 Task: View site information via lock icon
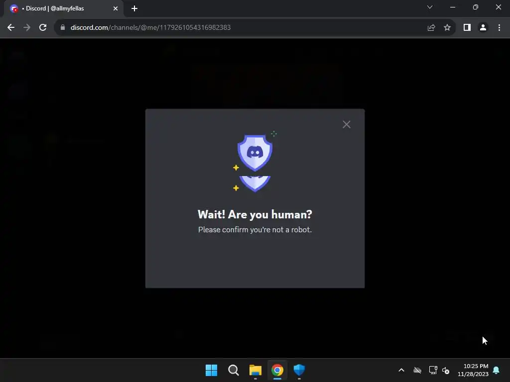pos(63,28)
